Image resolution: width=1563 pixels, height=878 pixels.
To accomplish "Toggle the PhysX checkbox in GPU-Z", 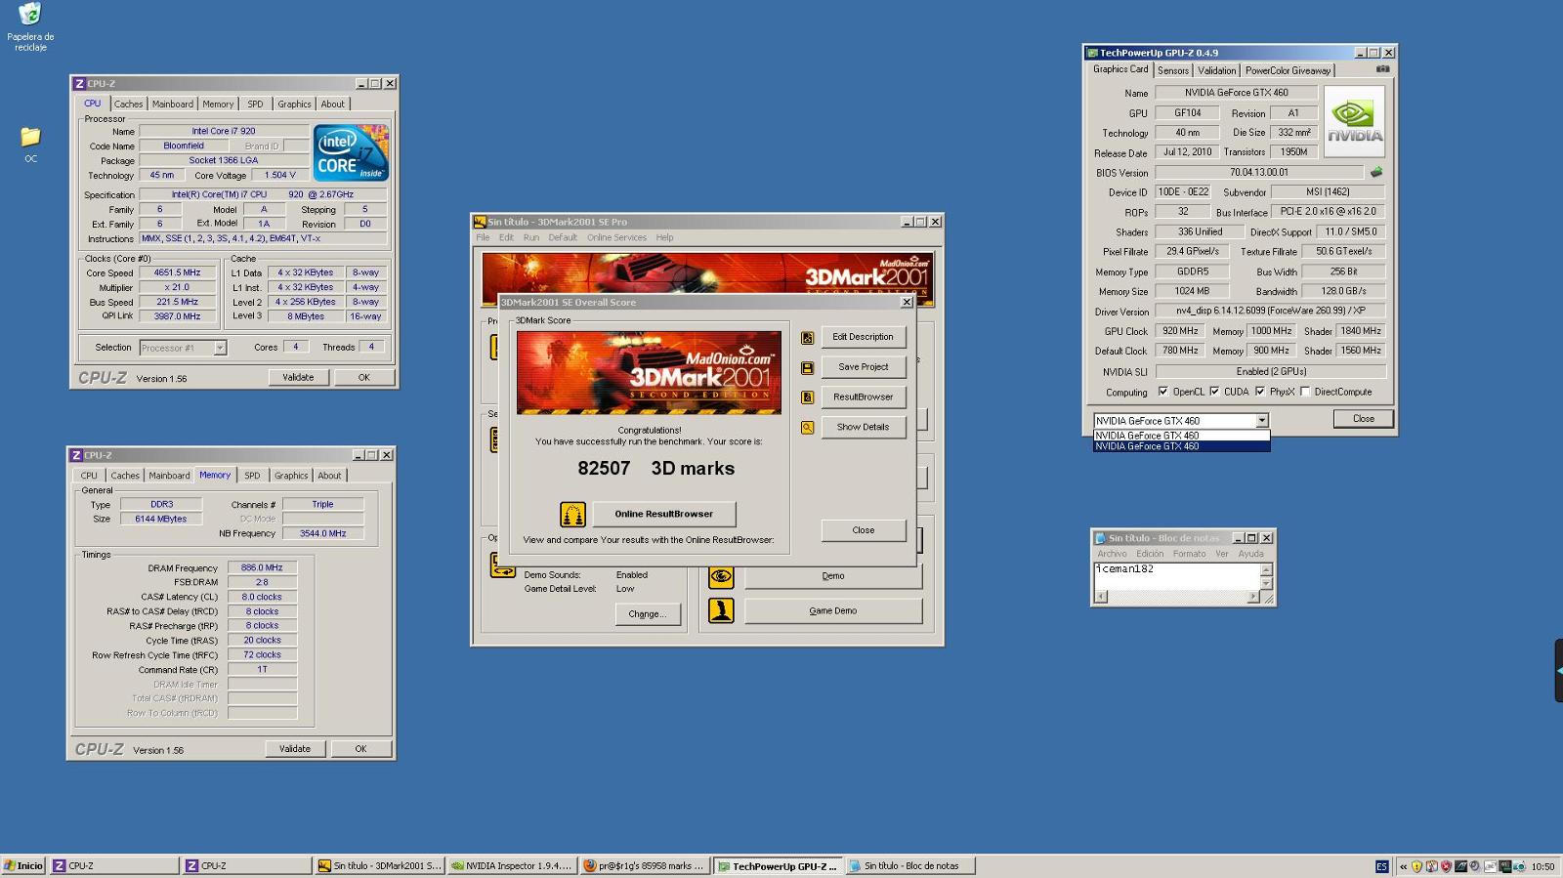I will pos(1260,392).
